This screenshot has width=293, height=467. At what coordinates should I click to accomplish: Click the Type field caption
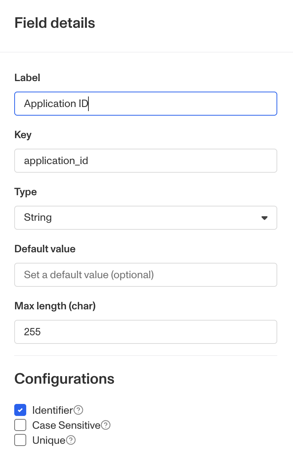coord(25,192)
